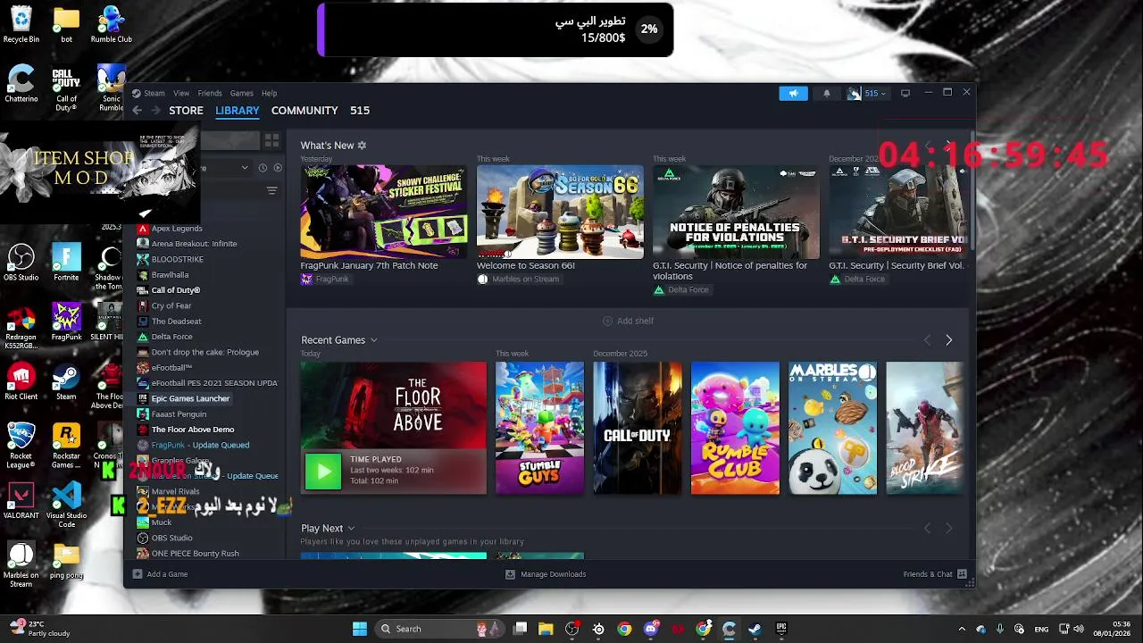The height and width of the screenshot is (643, 1143).
Task: Click the green play button for The Floor Above
Action: point(322,472)
